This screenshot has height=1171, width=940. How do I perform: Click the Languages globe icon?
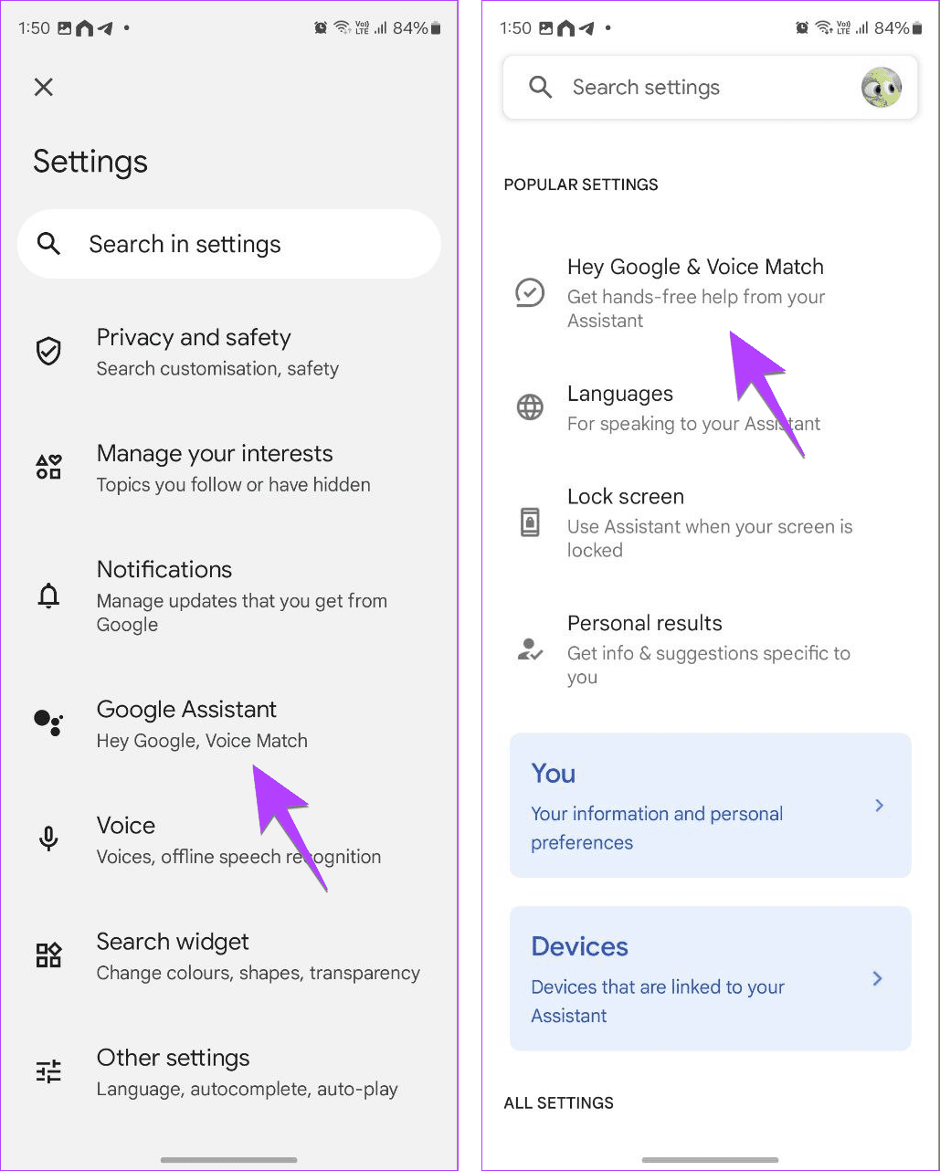coord(530,407)
